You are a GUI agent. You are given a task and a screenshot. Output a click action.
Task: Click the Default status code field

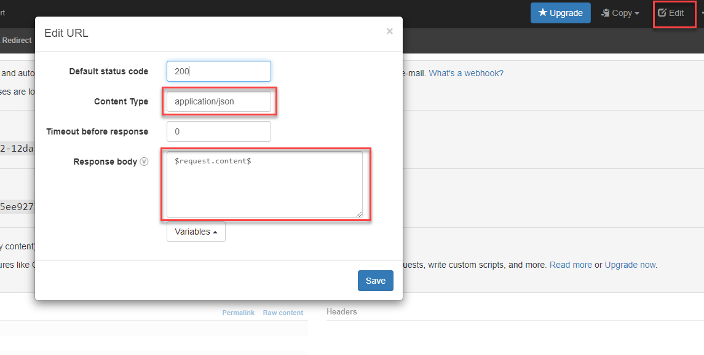218,71
